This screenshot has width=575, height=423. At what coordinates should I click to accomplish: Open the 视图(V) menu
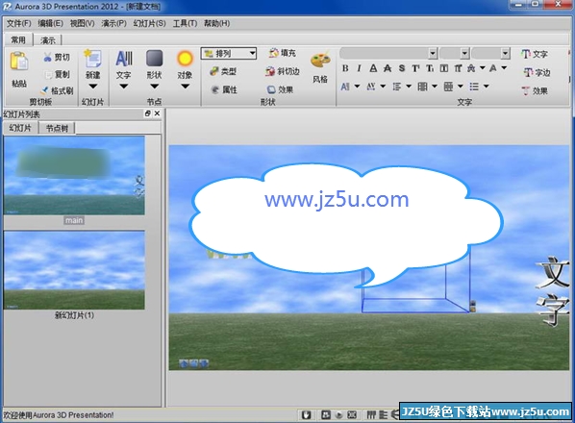tap(82, 23)
